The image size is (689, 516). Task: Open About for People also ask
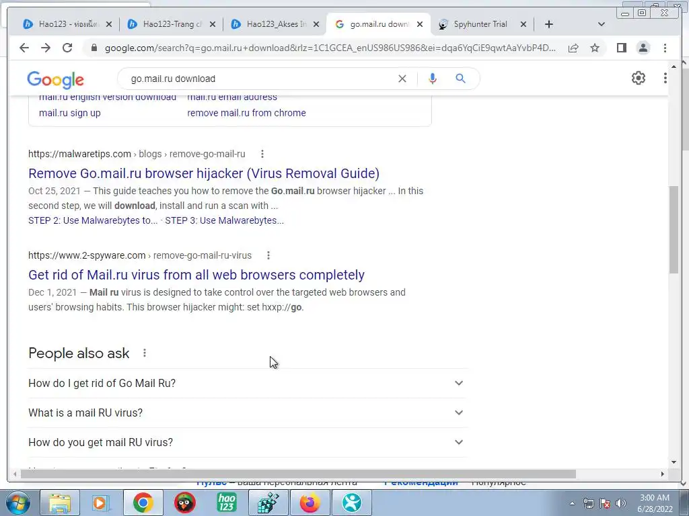[x=145, y=353]
